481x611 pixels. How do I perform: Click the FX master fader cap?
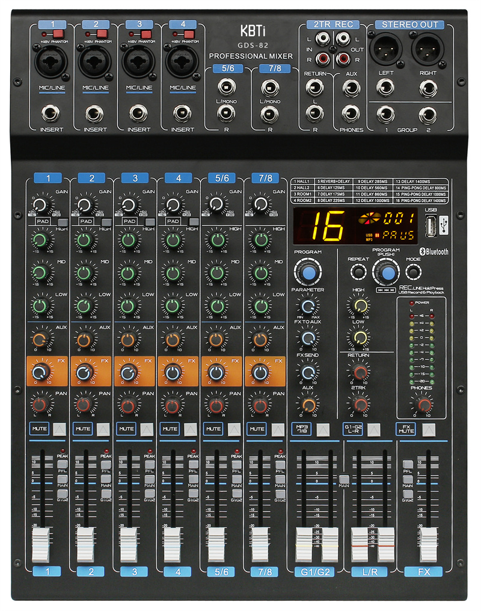coord(427,545)
